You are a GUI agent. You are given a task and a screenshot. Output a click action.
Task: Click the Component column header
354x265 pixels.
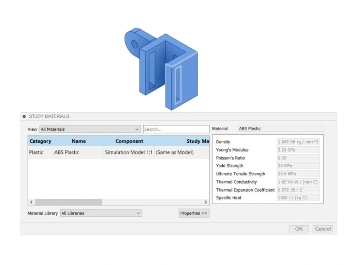(129, 141)
